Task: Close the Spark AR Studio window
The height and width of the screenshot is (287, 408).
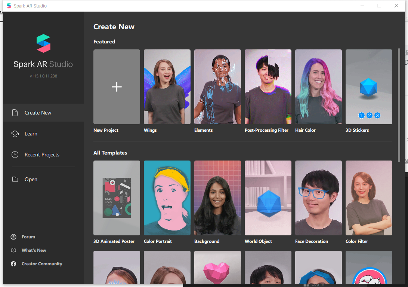Action: [396, 6]
